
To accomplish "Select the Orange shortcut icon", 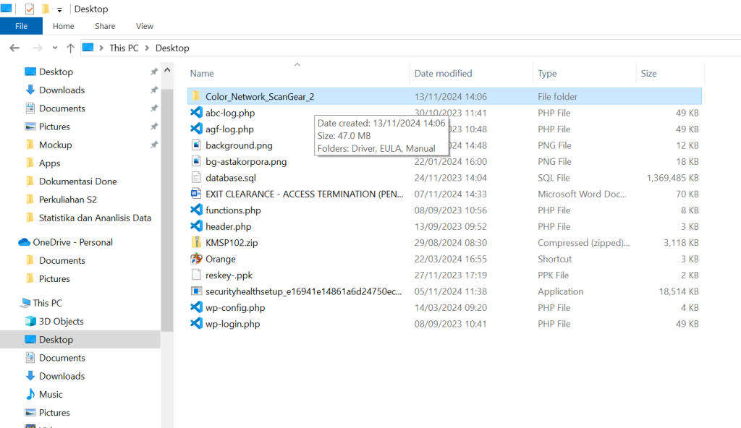I will [195, 259].
